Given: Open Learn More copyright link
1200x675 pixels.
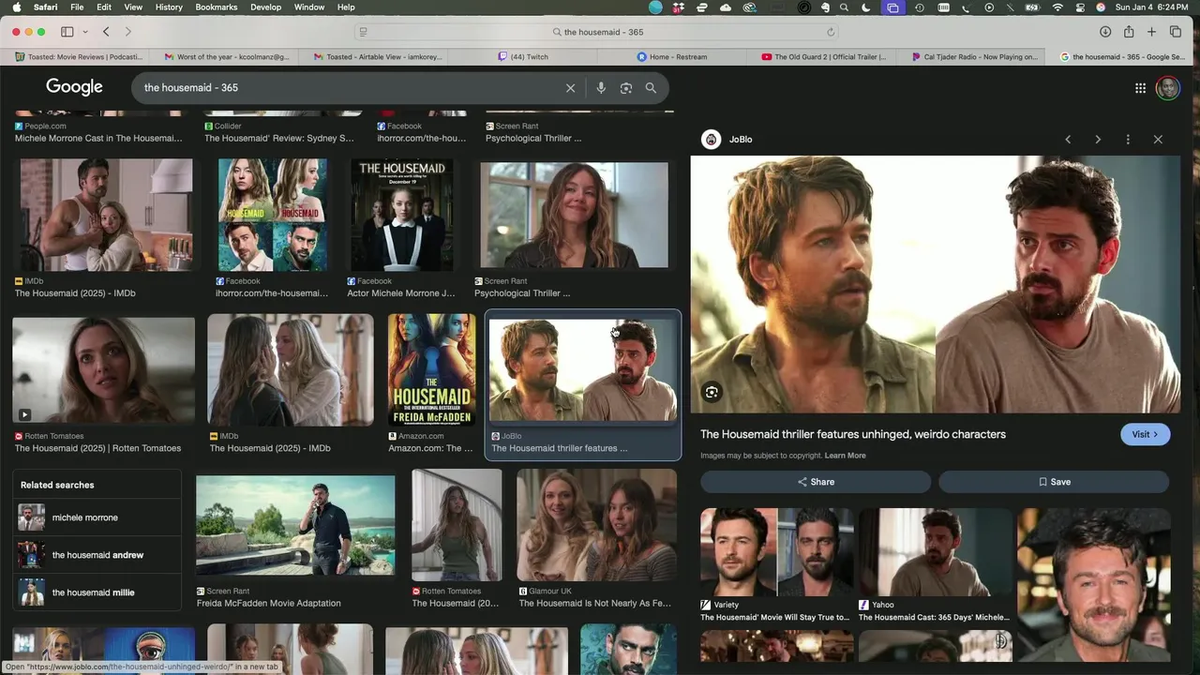Looking at the screenshot, I should click(845, 456).
